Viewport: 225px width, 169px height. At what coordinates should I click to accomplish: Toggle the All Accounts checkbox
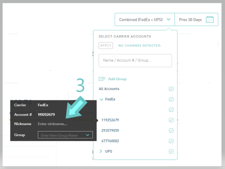click(x=171, y=89)
